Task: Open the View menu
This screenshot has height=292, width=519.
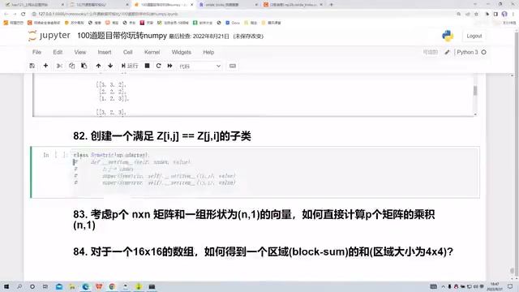Action: [79, 52]
